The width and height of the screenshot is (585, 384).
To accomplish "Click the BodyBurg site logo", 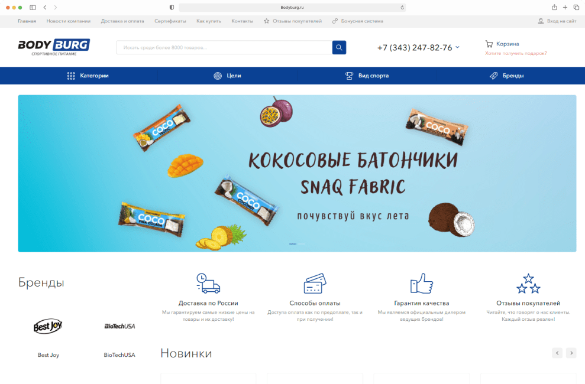I will (x=54, y=47).
